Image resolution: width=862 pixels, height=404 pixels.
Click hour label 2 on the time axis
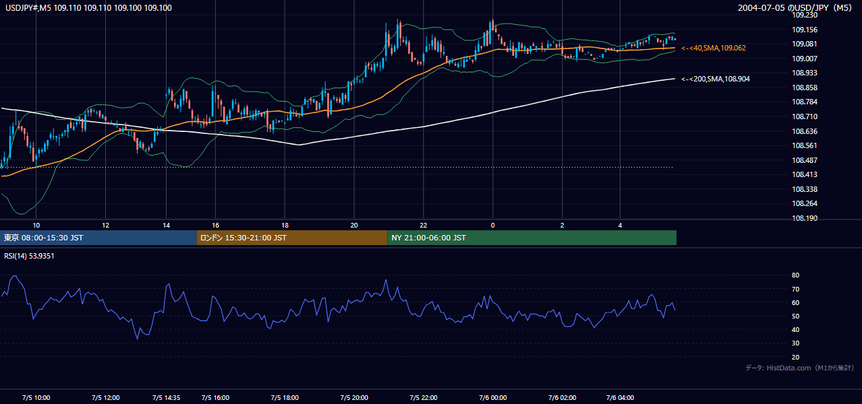coord(563,225)
